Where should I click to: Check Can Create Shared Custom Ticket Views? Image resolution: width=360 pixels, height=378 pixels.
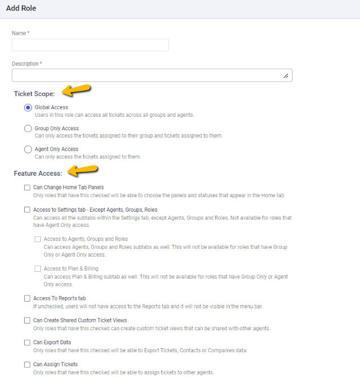point(28,320)
